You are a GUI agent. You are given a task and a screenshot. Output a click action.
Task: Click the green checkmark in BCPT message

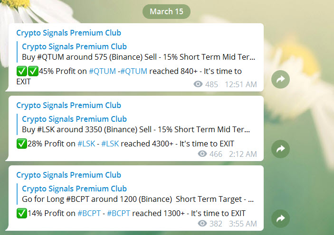point(22,213)
